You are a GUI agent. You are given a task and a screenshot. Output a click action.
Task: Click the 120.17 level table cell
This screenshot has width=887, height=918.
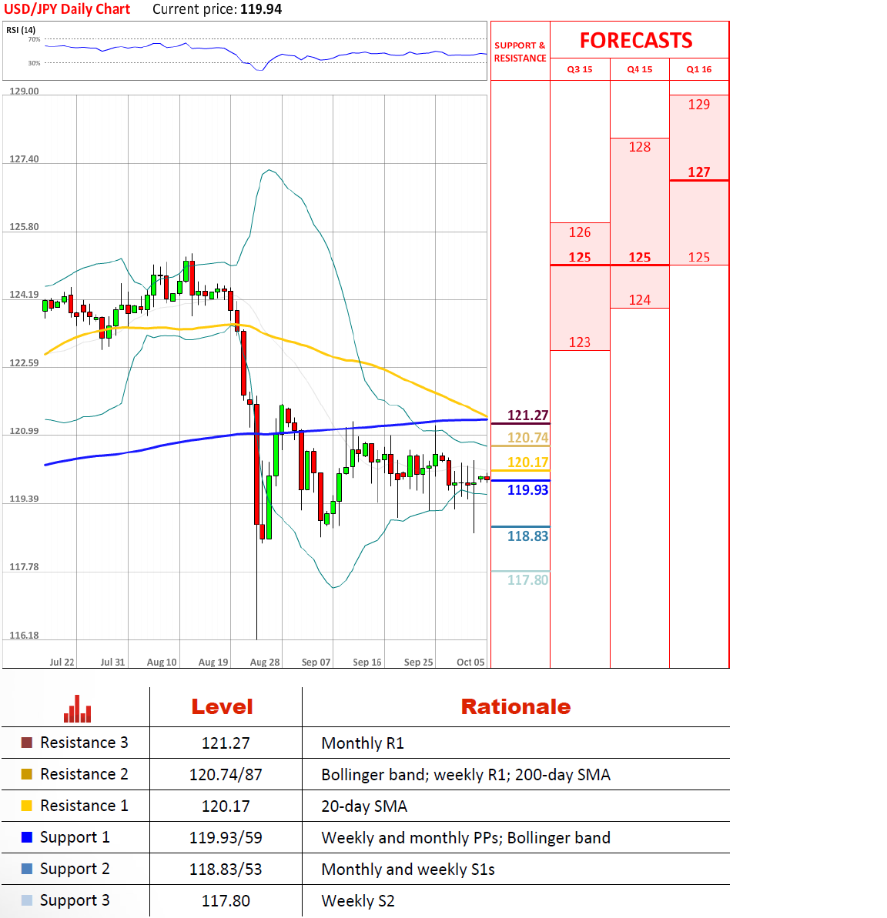[226, 806]
